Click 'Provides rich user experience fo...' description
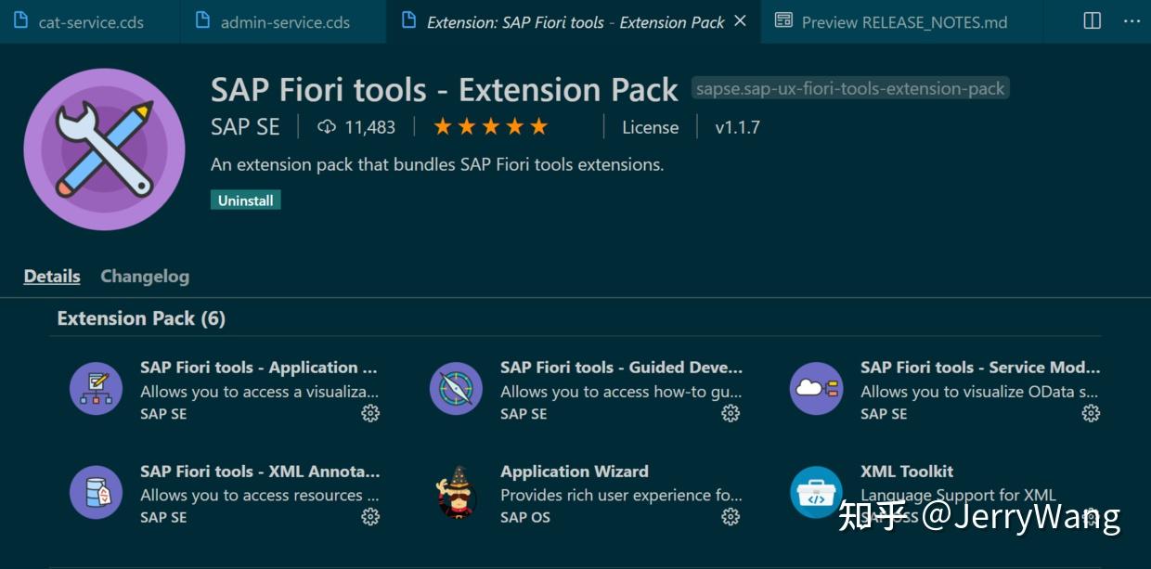 (621, 496)
